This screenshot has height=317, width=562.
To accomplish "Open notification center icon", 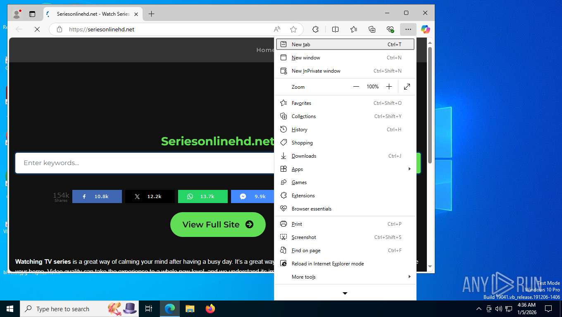I will point(548,309).
